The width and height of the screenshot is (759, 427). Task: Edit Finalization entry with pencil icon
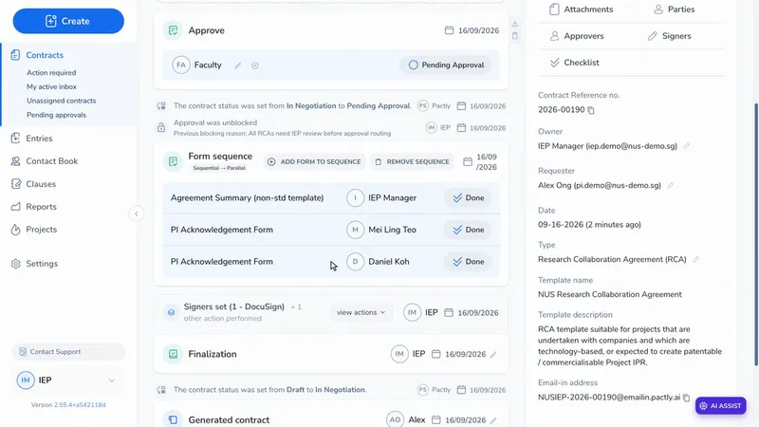[x=493, y=355]
